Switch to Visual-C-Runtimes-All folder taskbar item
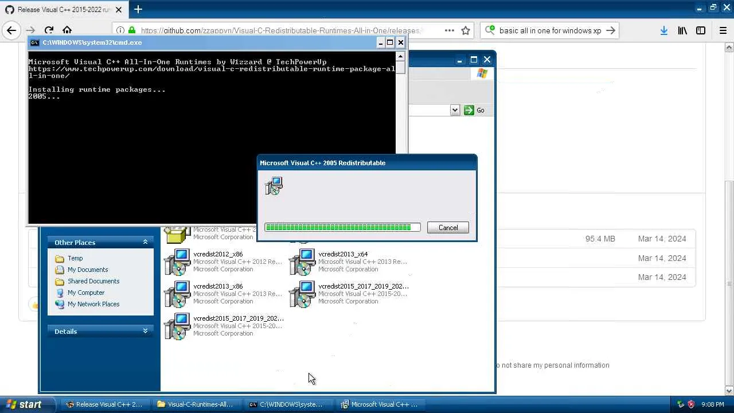The width and height of the screenshot is (734, 413). 196,404
